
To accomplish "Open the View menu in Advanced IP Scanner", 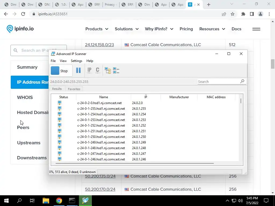I will [x=63, y=61].
